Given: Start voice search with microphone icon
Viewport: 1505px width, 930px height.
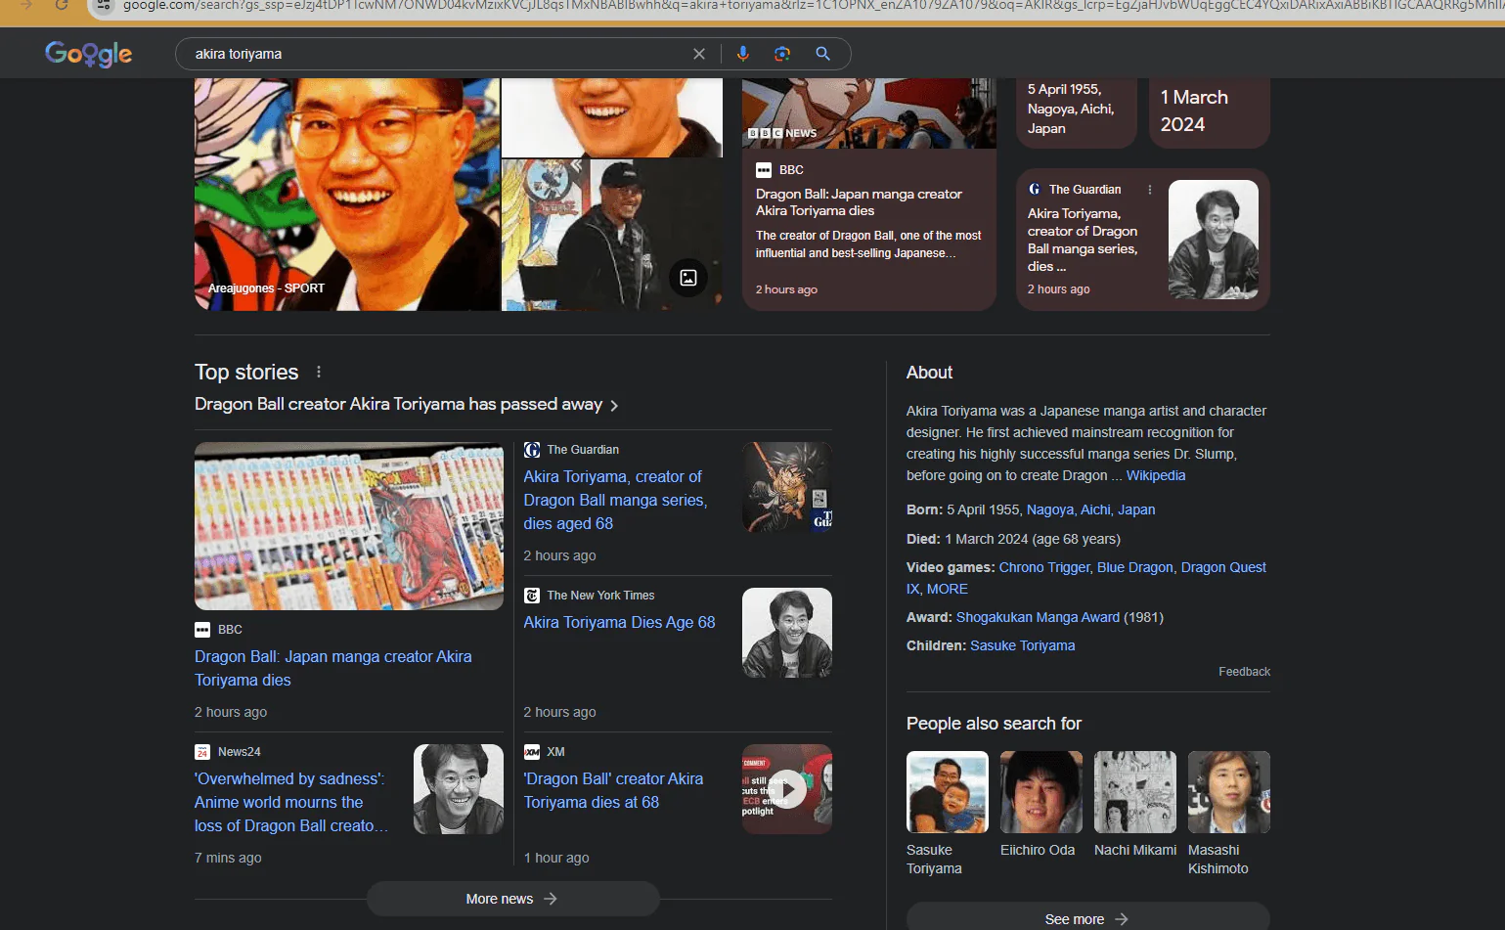Looking at the screenshot, I should pos(743,54).
